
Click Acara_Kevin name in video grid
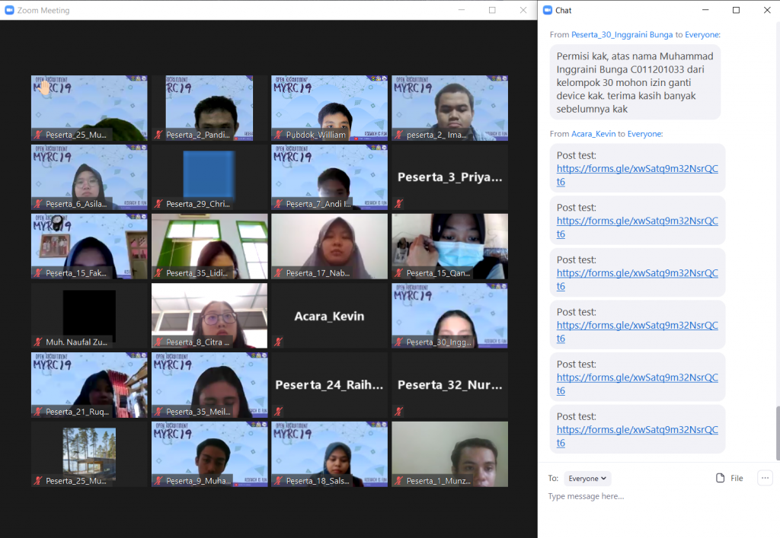(329, 317)
